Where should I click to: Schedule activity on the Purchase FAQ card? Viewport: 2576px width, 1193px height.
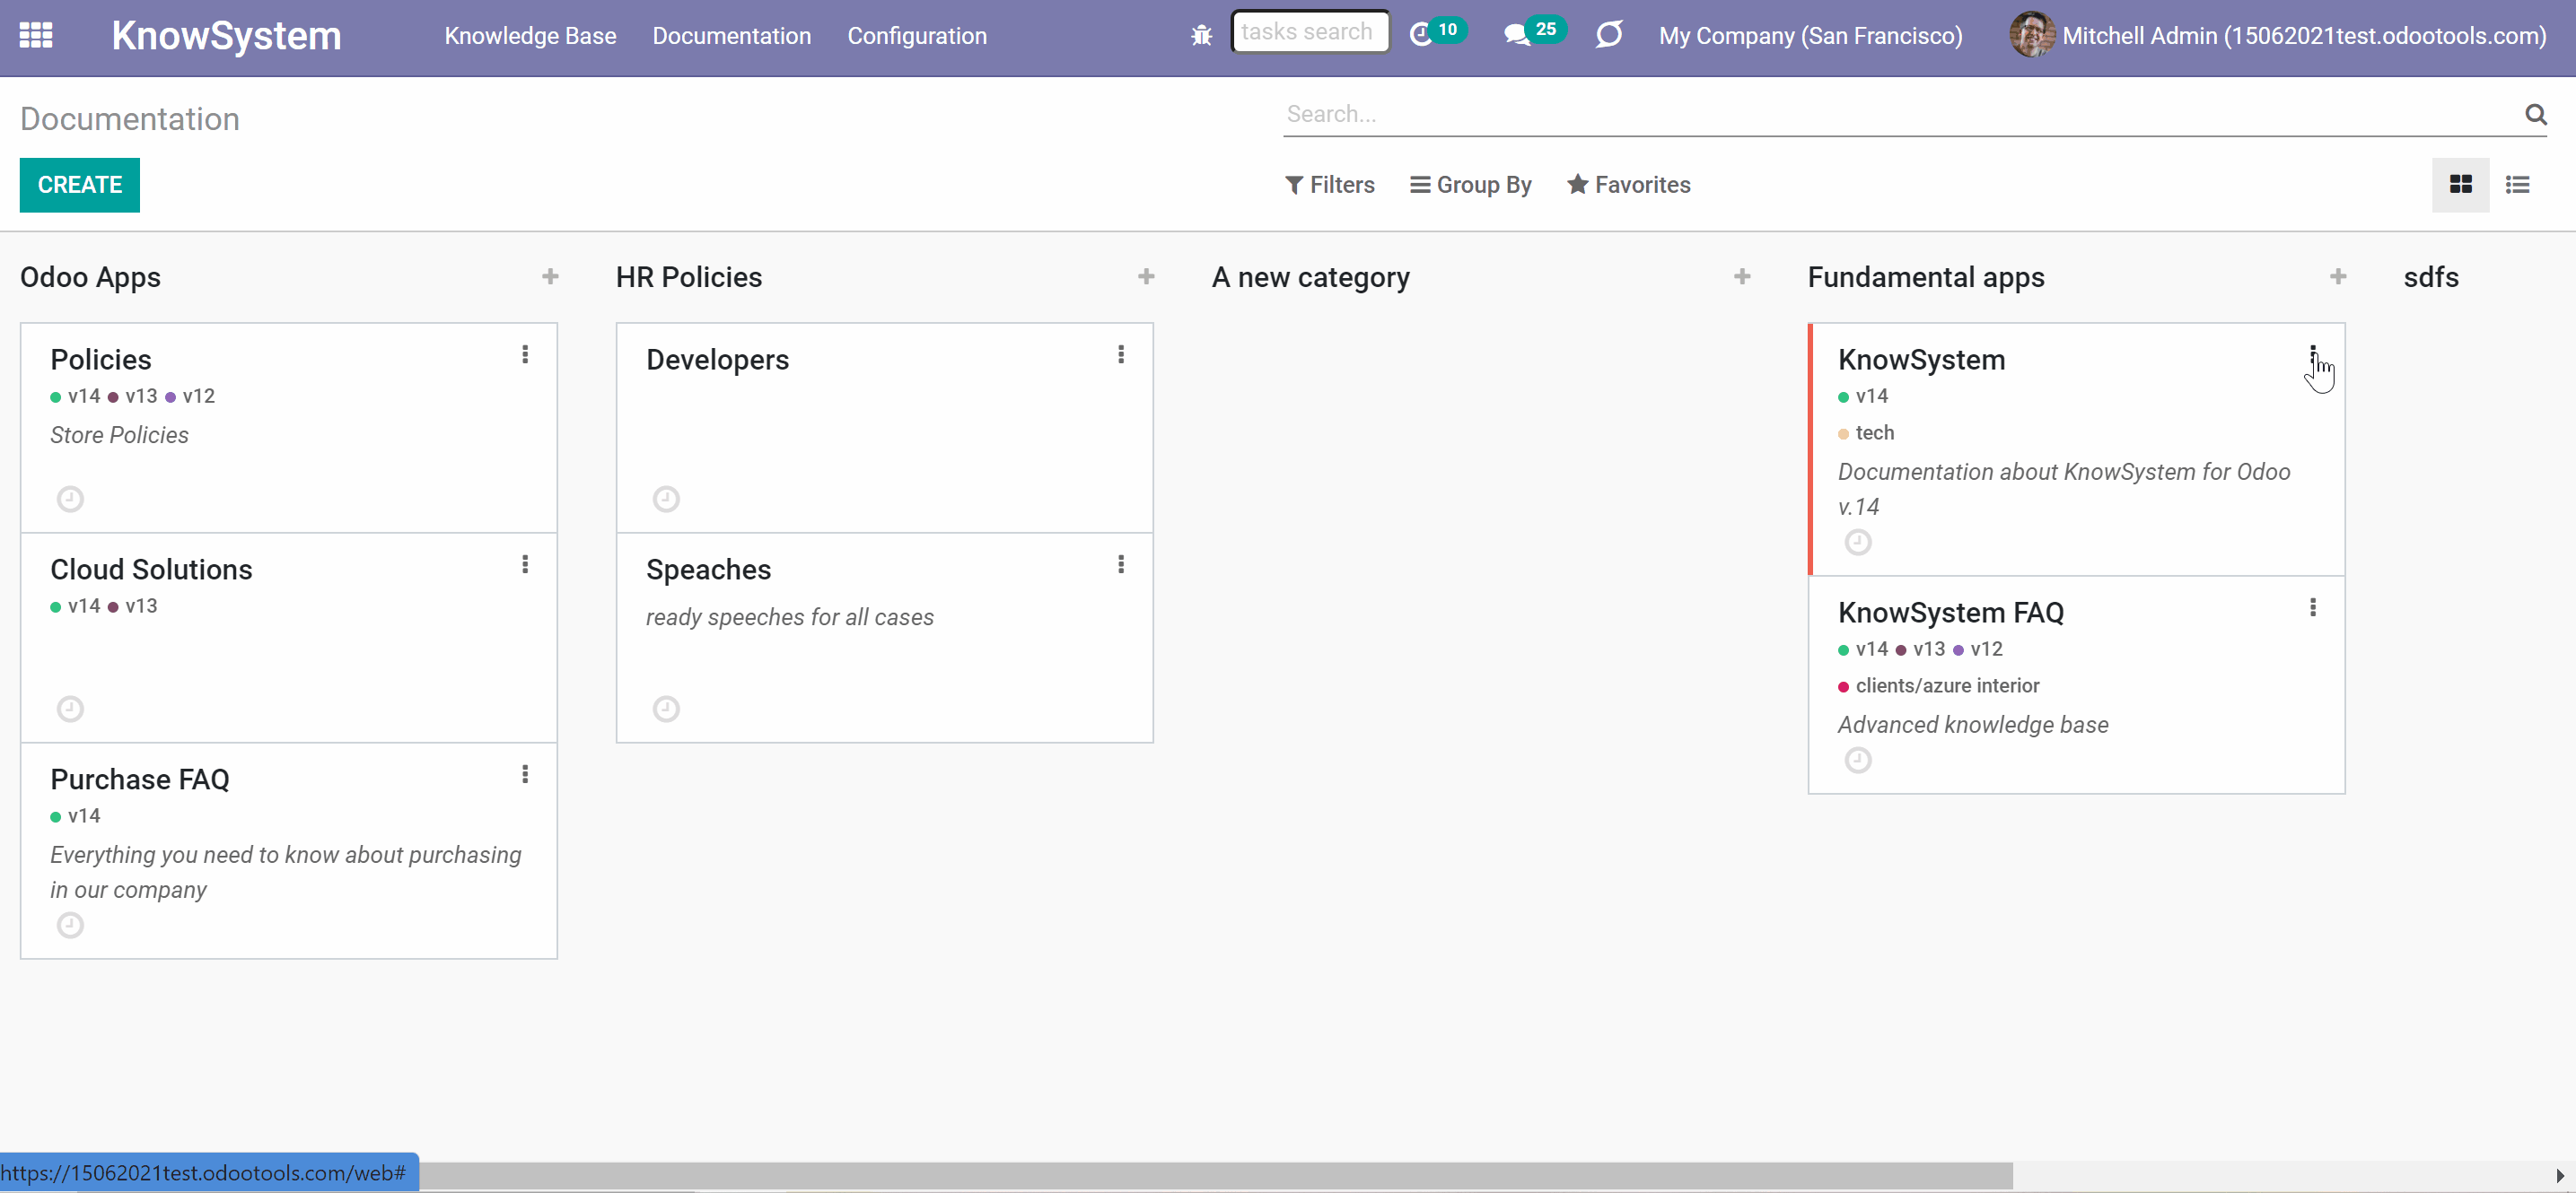click(x=70, y=925)
